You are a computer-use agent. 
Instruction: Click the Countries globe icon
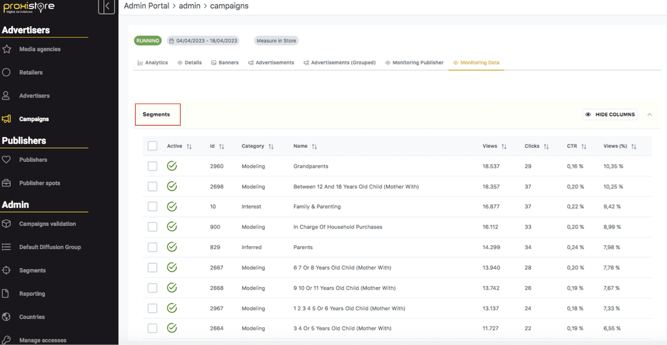point(6,317)
